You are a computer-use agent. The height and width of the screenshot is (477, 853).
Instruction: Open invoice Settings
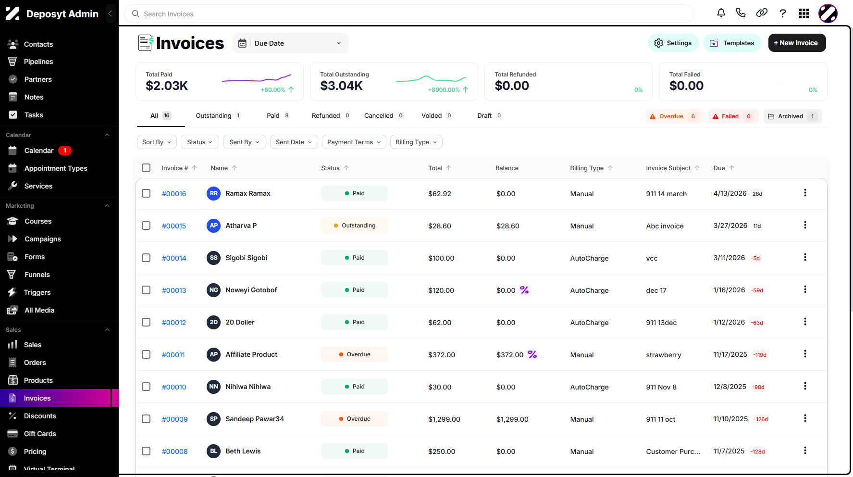tap(673, 43)
